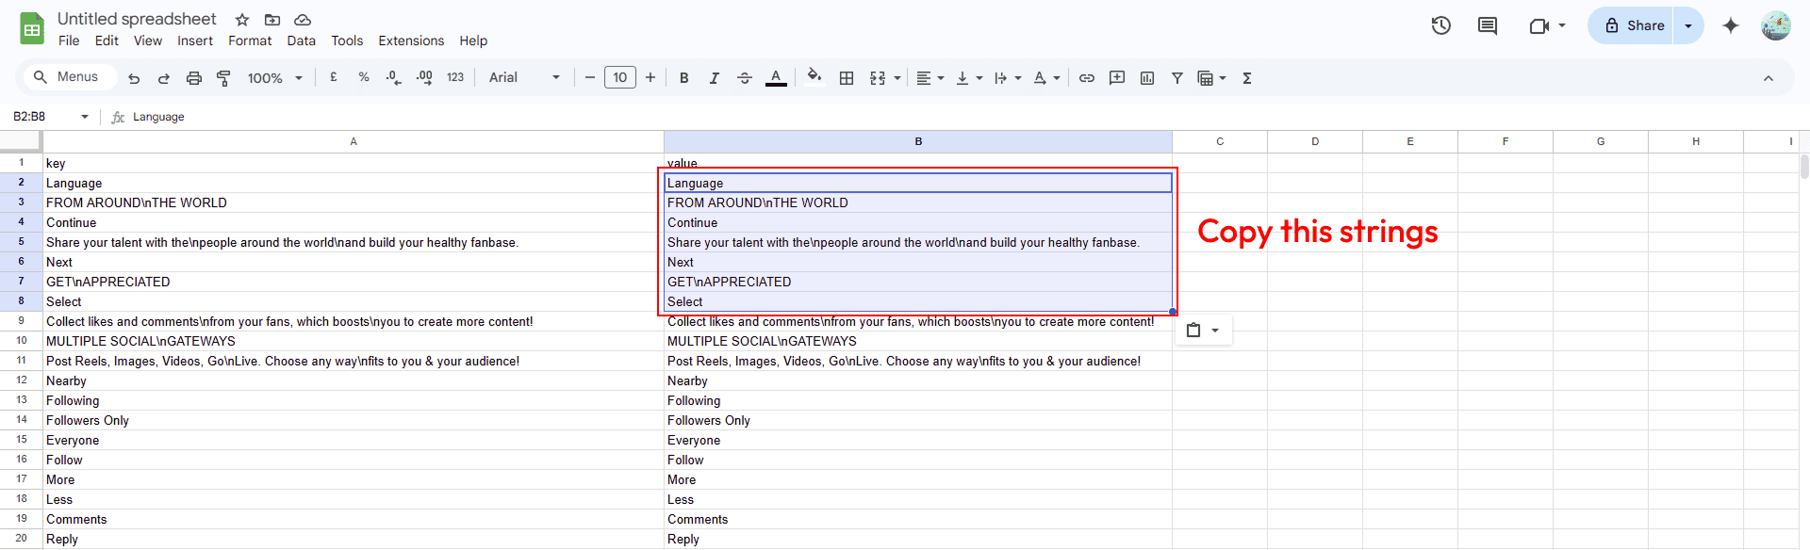Open the Format menu

[x=250, y=40]
